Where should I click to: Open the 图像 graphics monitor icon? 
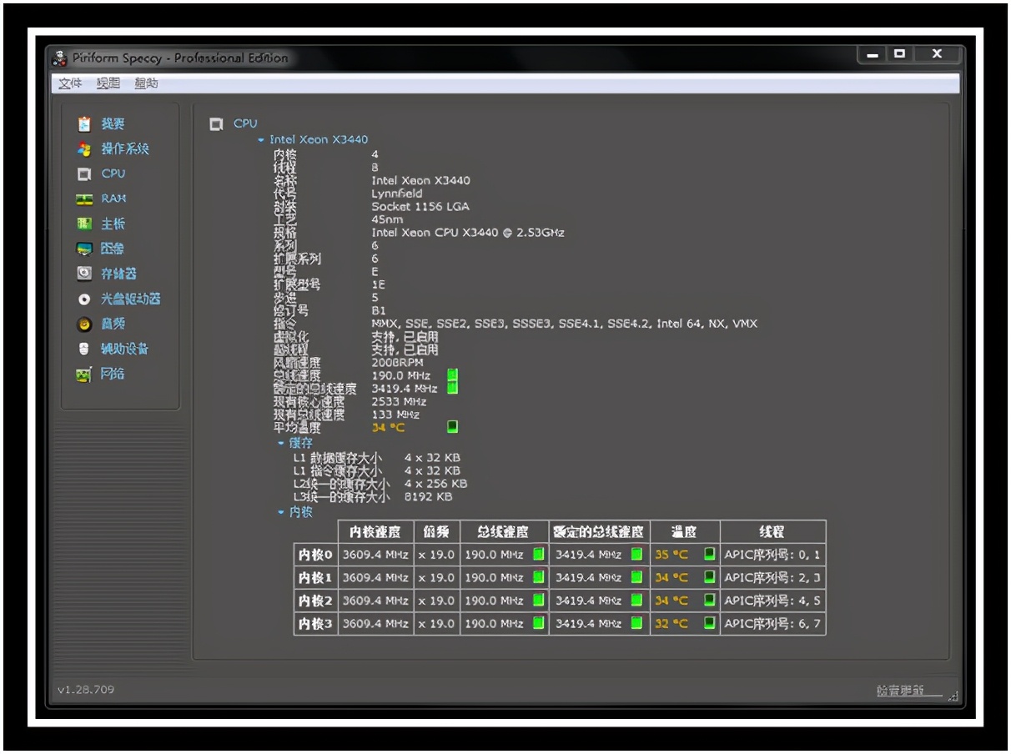[84, 249]
